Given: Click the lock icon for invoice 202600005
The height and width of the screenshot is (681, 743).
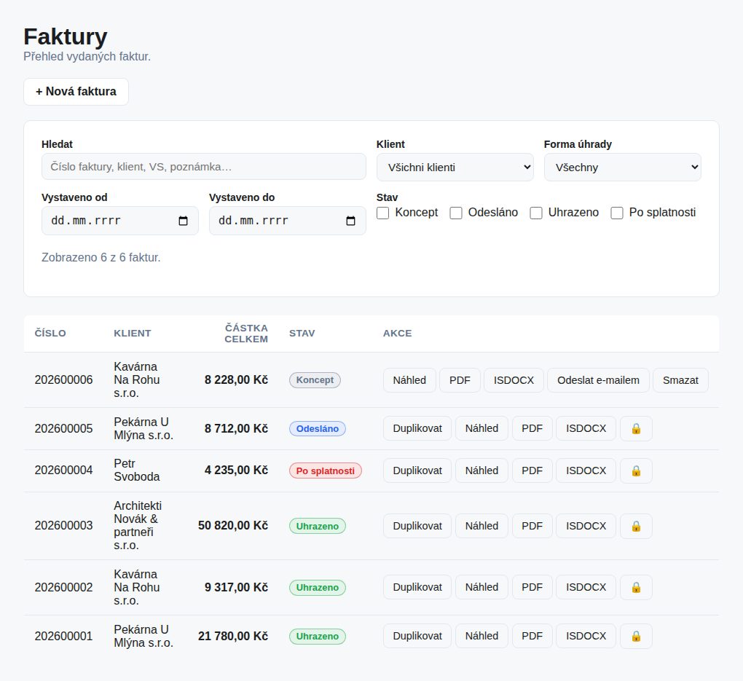Looking at the screenshot, I should click(x=636, y=428).
